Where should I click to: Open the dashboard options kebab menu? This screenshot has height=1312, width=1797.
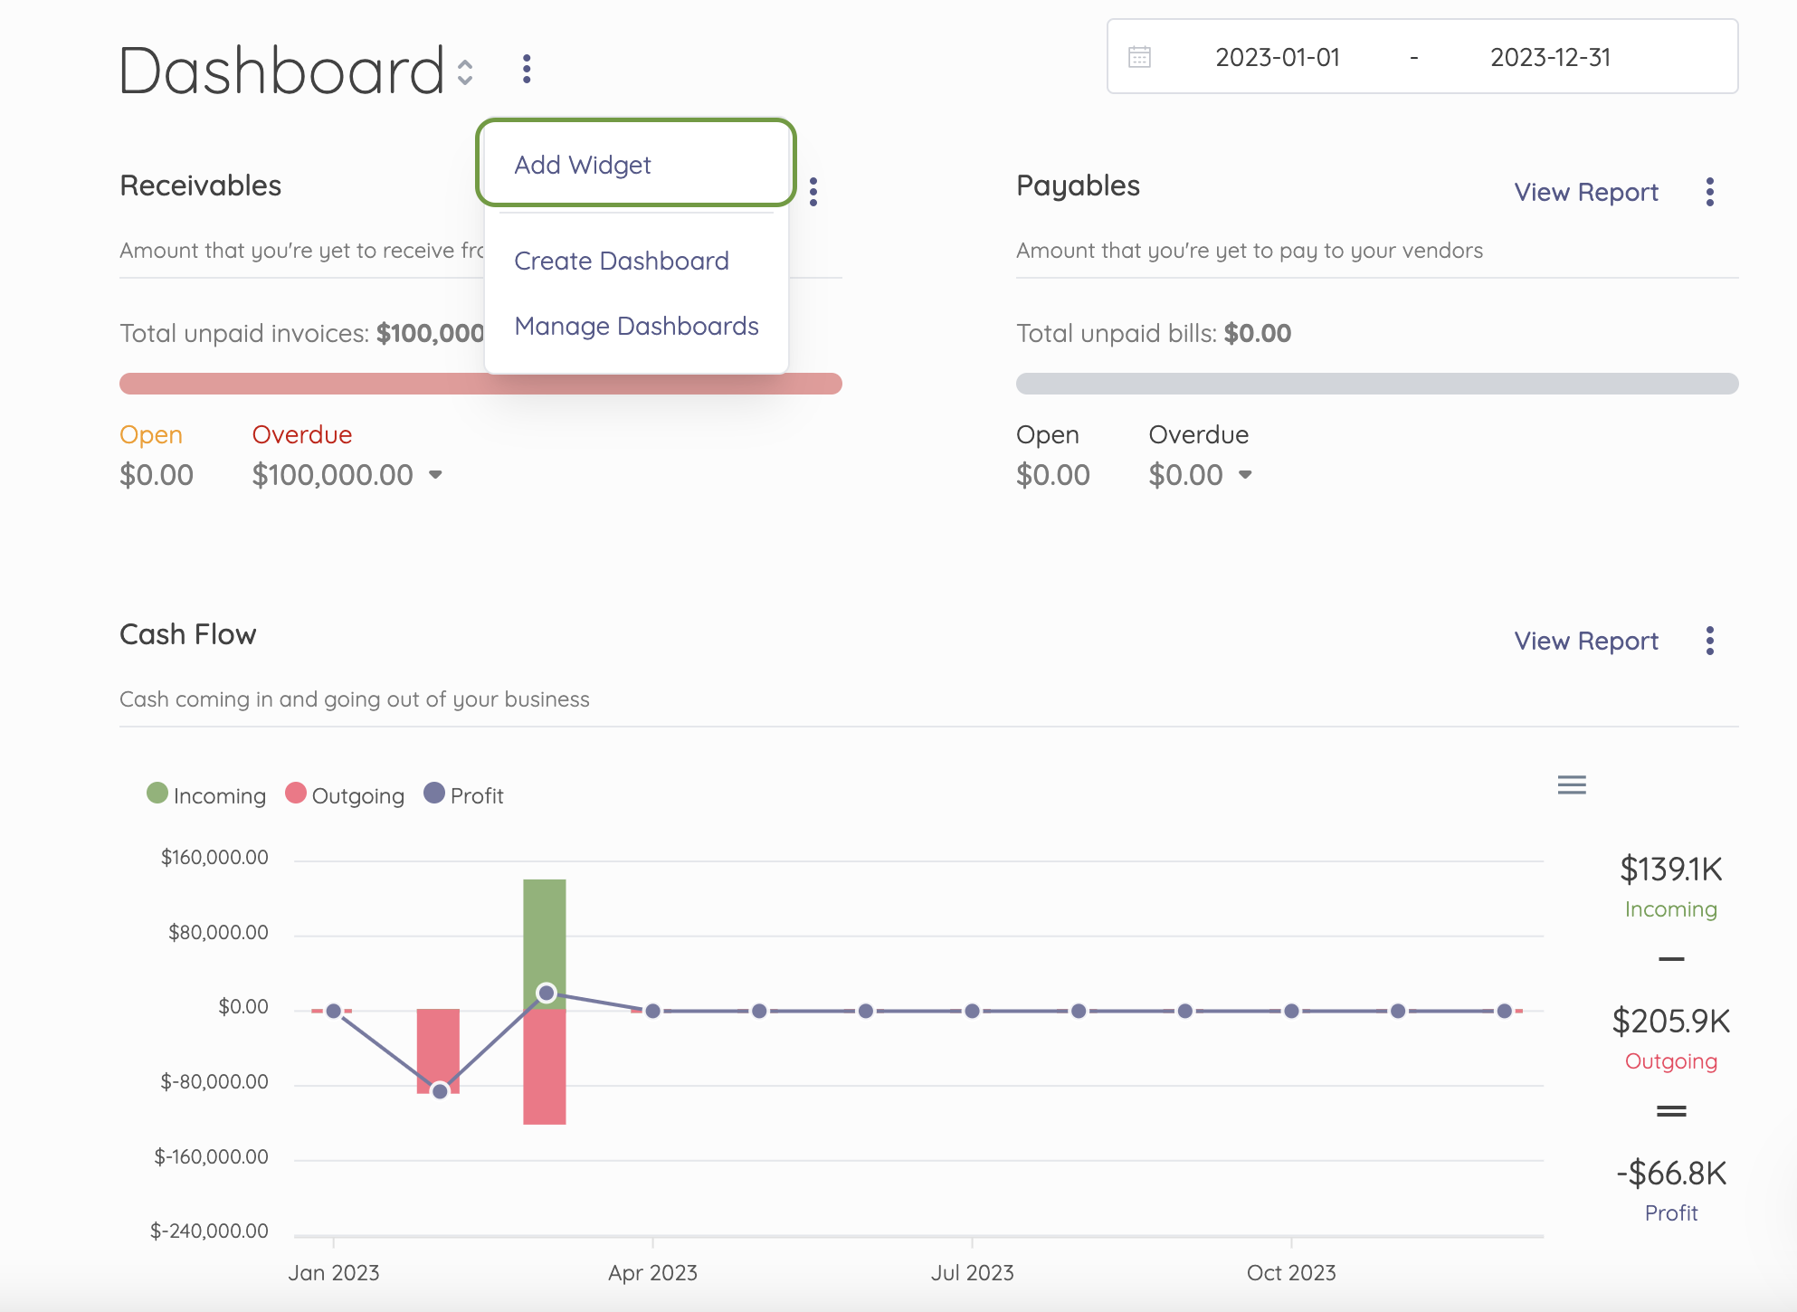click(x=525, y=68)
